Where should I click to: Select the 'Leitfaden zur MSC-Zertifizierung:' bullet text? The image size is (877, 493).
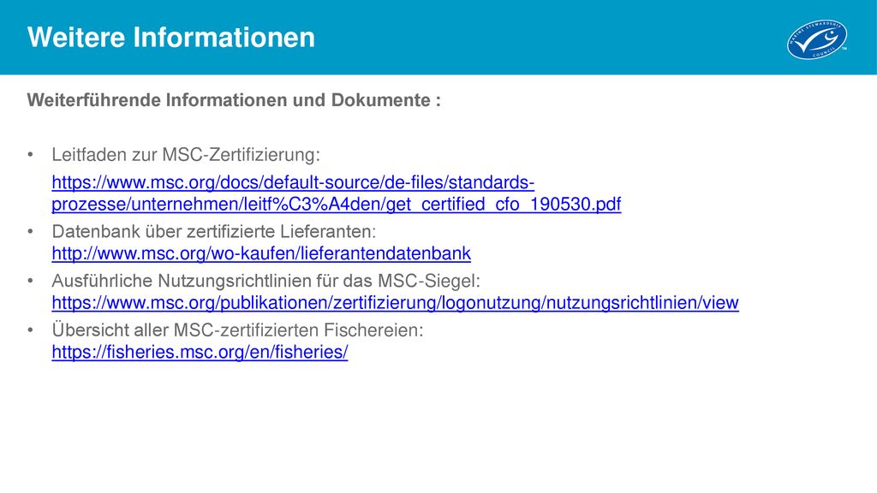pos(186,155)
